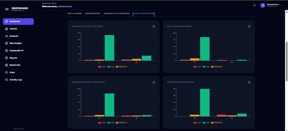
Task: Click tall green Low bar in Low Motivation chart
Action: click(205, 103)
